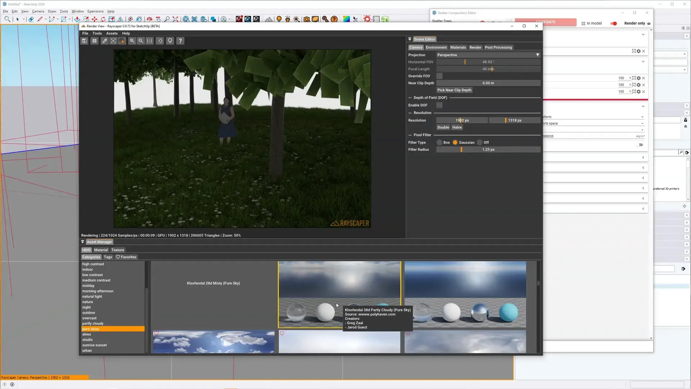Adjust the Horizontal FOV slider

click(x=488, y=62)
